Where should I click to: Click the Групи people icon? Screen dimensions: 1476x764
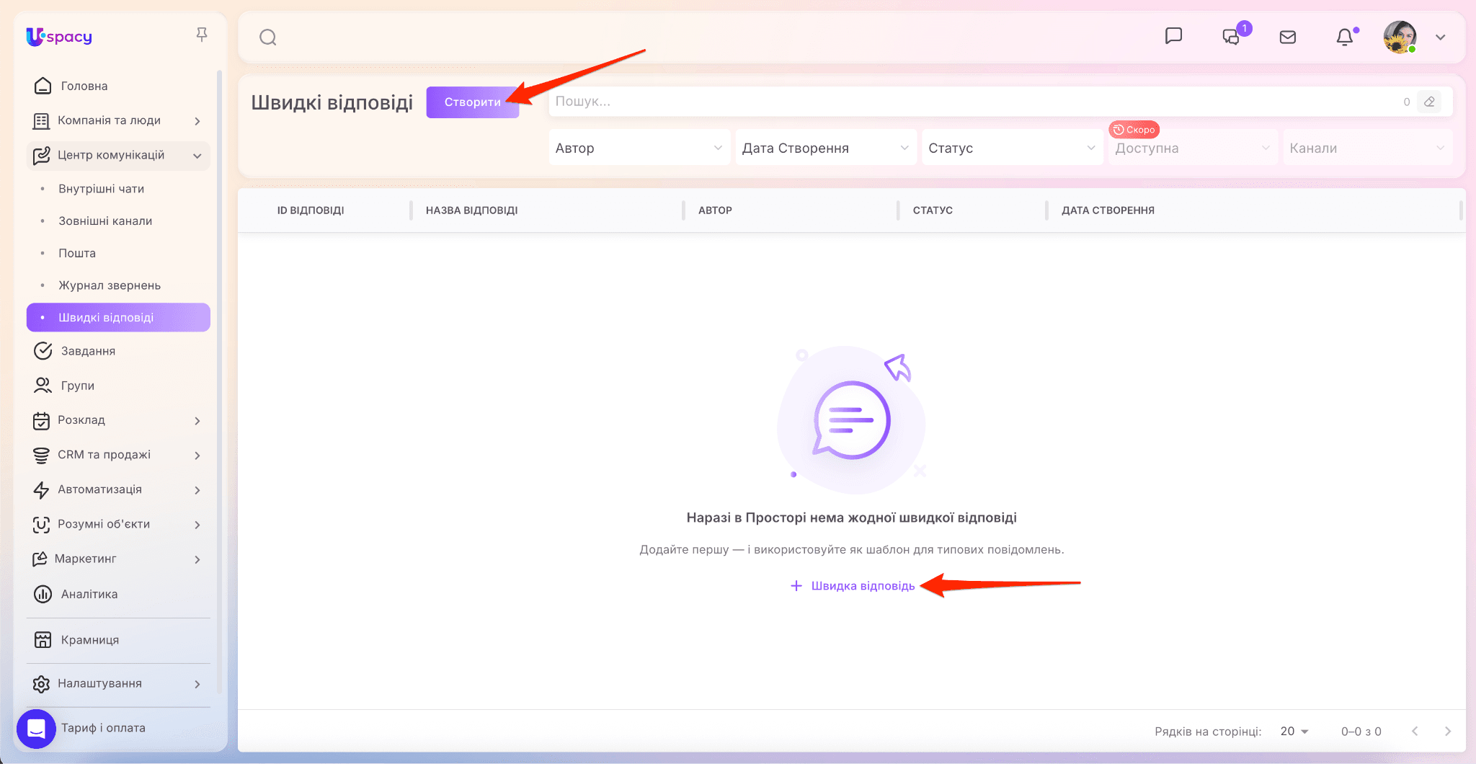(43, 386)
